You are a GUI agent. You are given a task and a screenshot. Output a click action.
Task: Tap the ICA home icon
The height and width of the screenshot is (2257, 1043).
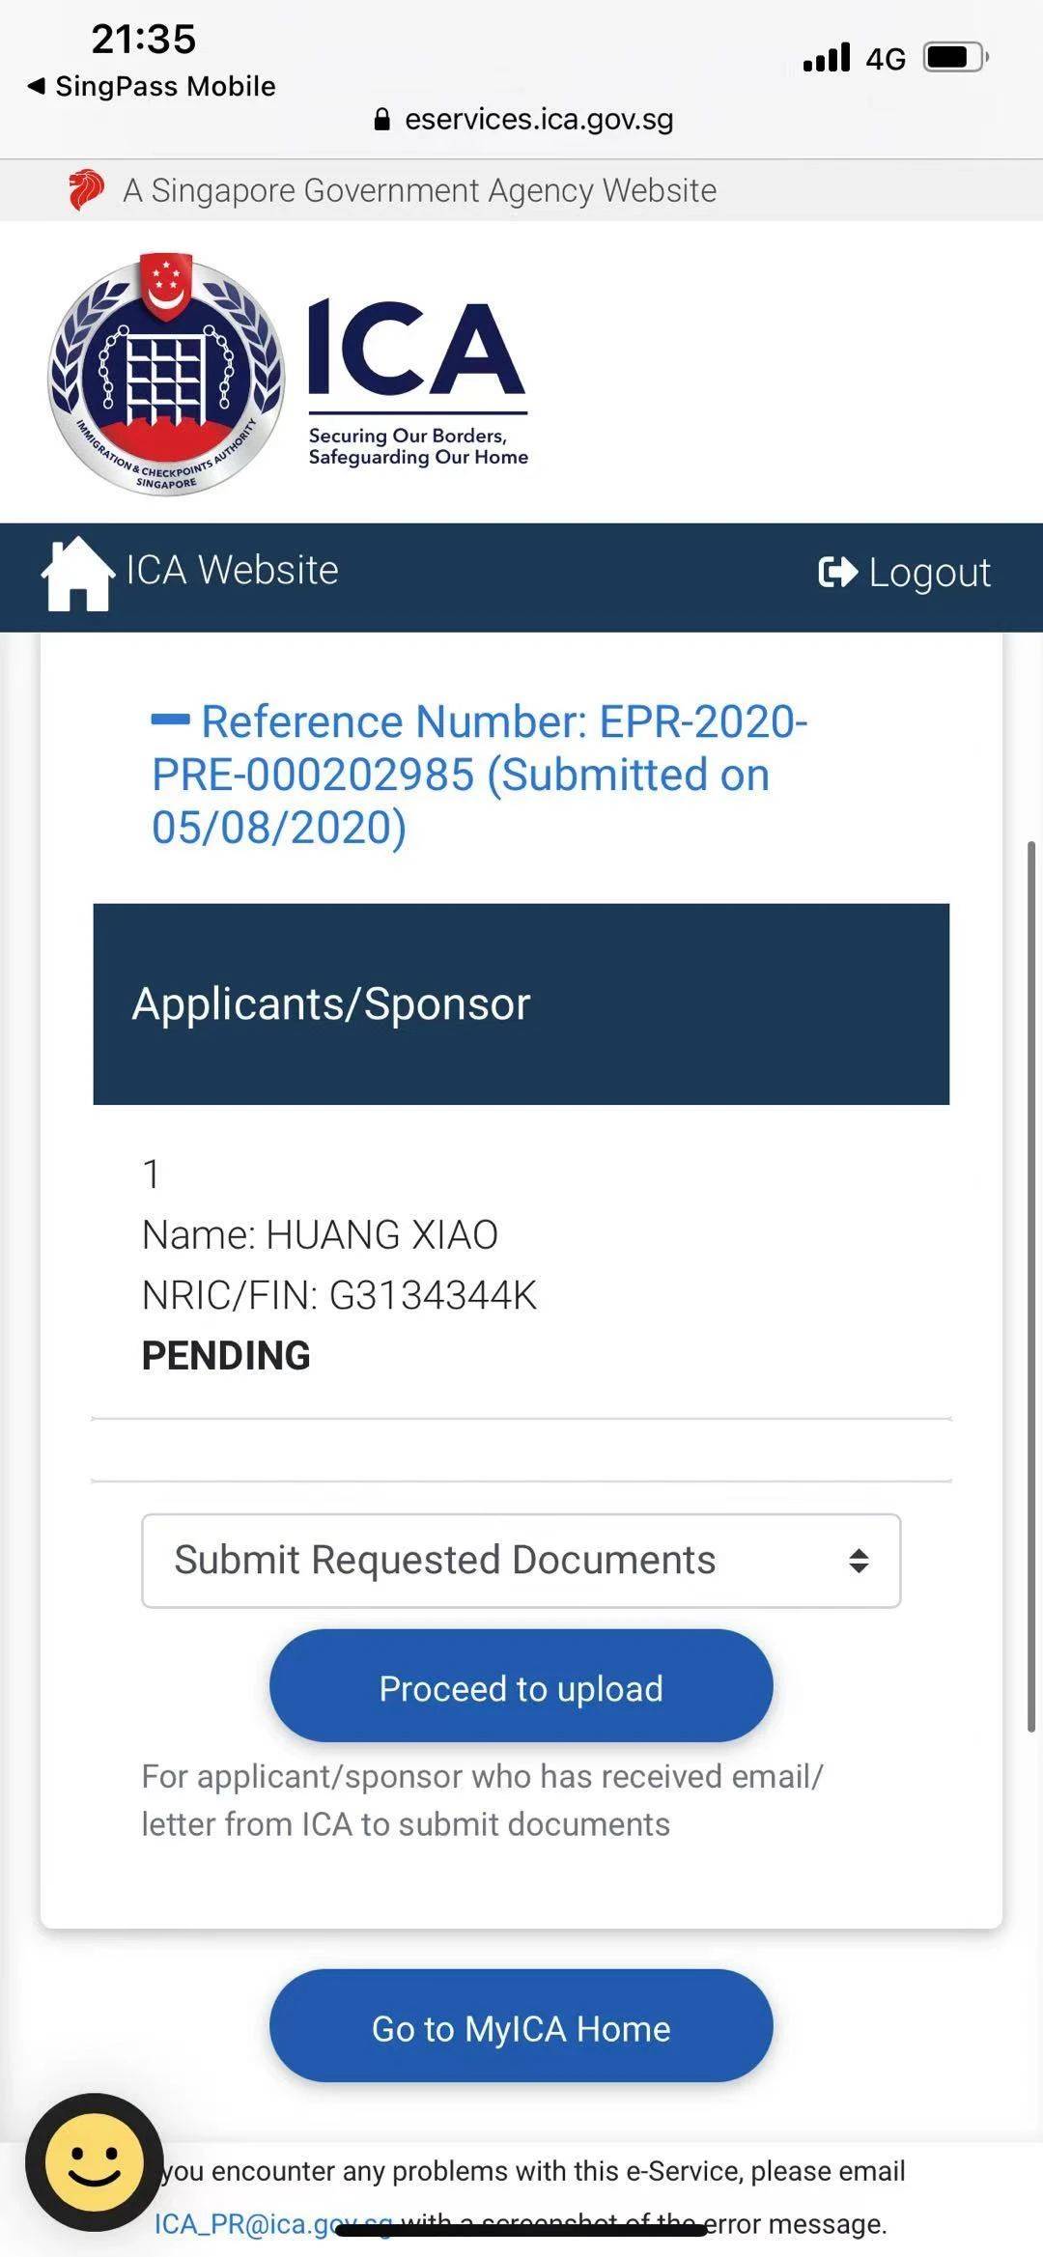point(77,574)
